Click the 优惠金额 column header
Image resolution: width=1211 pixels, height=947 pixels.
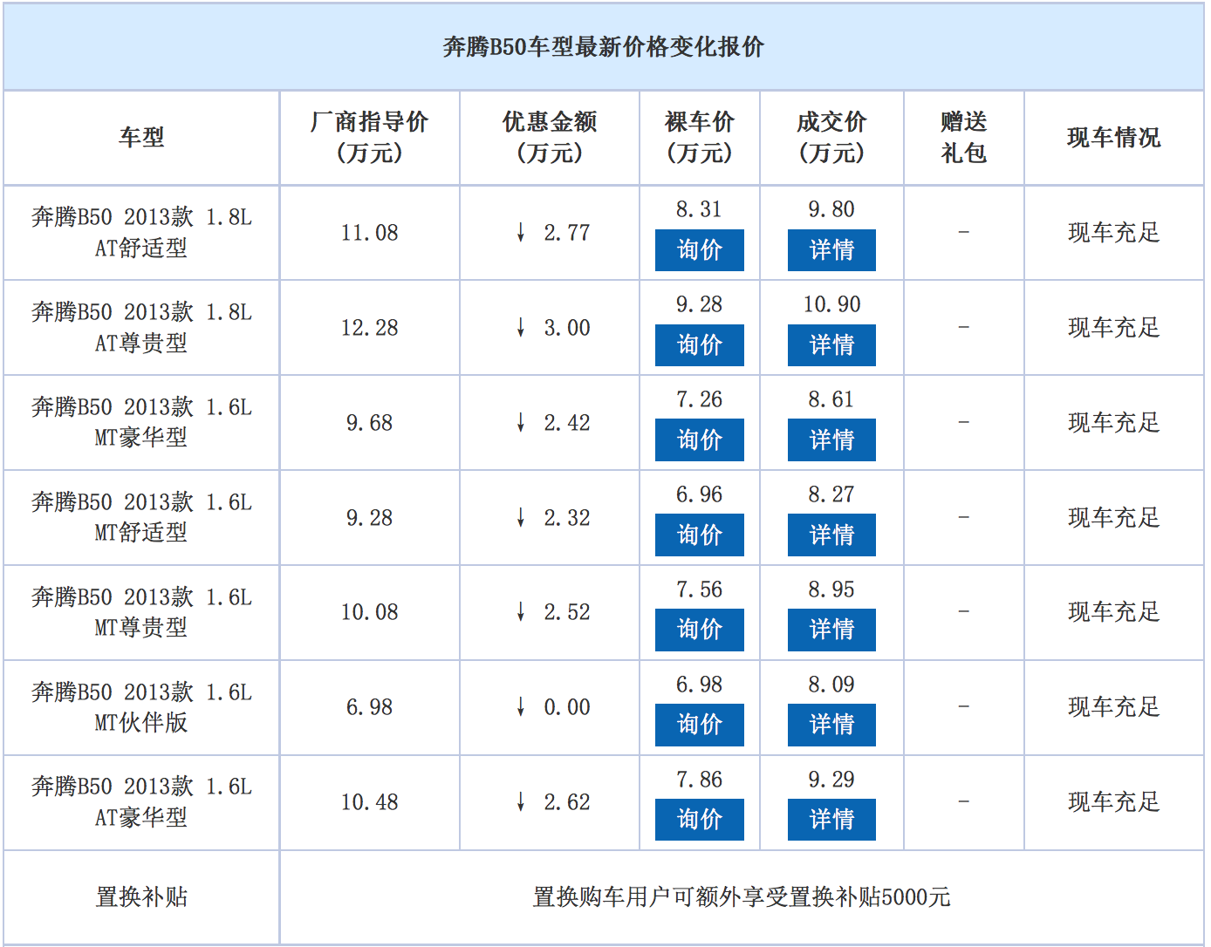[550, 138]
